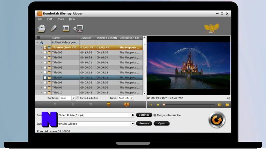Image resolution: width=266 pixels, height=149 pixels.
Task: Open the Edit pencil tool
Action: point(54,28)
